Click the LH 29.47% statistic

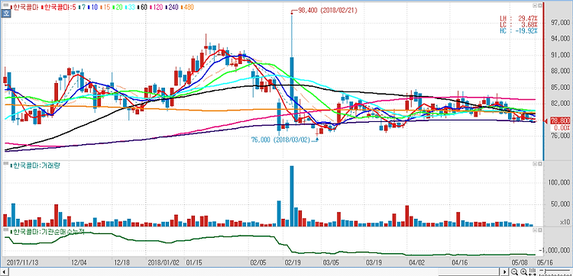coord(519,18)
